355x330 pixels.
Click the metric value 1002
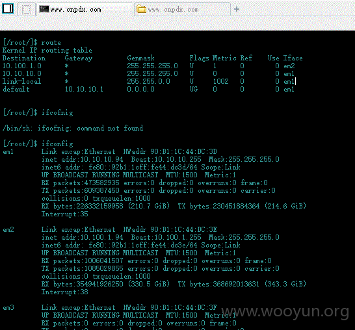pyautogui.click(x=221, y=81)
